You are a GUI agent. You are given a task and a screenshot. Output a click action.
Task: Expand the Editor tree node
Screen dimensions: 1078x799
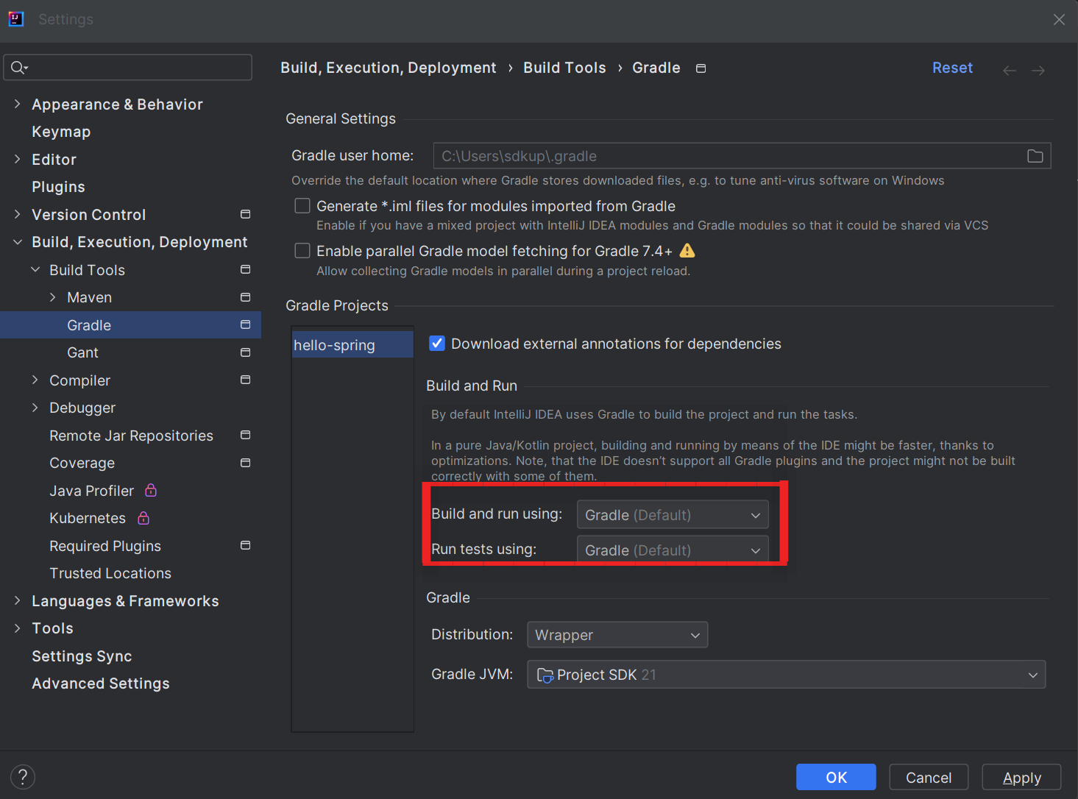point(18,159)
